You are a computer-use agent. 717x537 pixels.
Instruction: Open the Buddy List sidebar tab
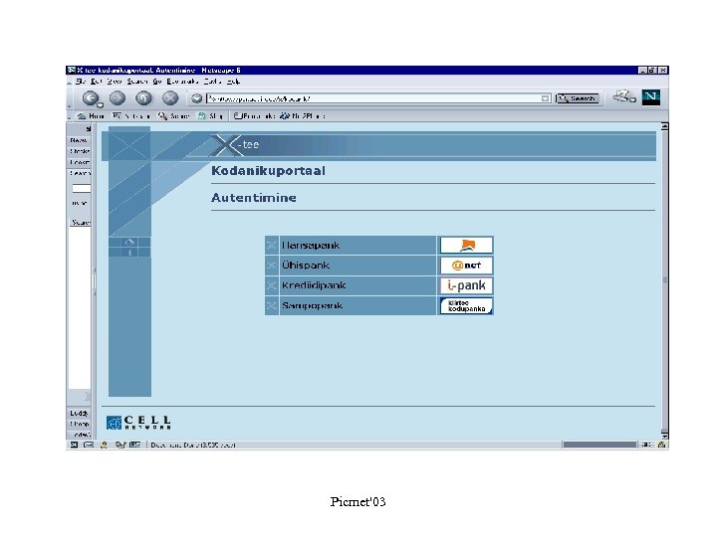tap(79, 413)
